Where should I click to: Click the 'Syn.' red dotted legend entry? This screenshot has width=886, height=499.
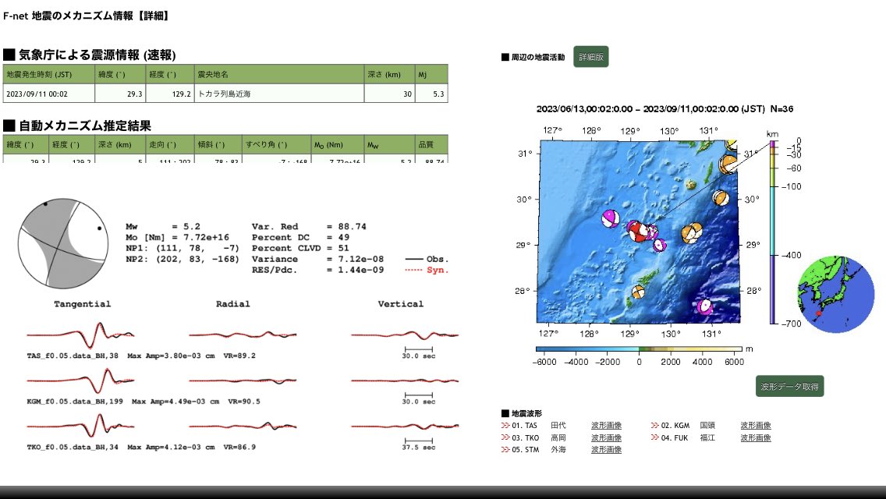427,270
